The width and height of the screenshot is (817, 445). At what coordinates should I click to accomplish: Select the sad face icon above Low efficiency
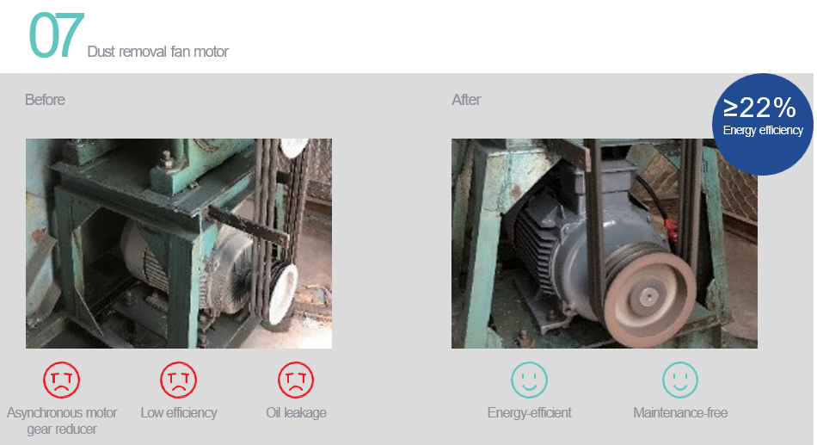pos(178,380)
